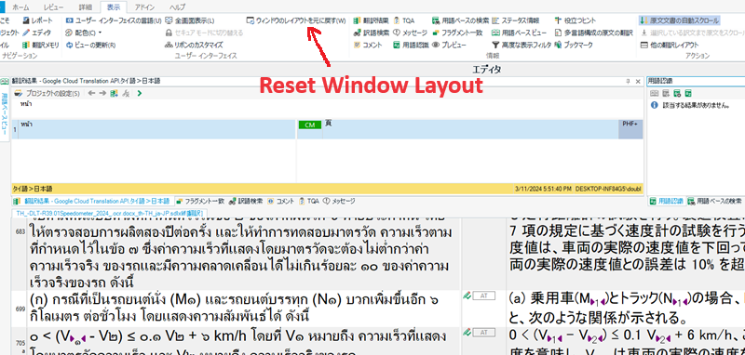Open リボンのカスタマイズ
745x355 pixels.
click(194, 45)
